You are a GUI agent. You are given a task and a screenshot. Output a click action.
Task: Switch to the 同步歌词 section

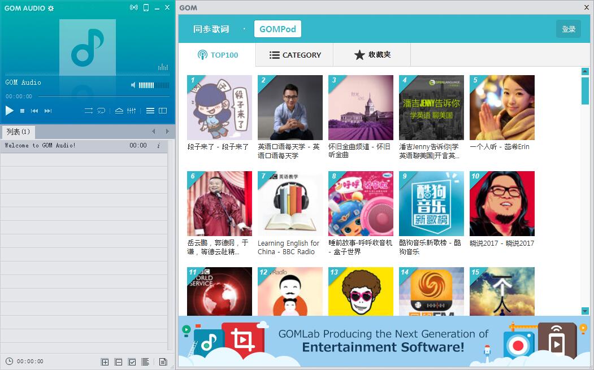(x=211, y=29)
